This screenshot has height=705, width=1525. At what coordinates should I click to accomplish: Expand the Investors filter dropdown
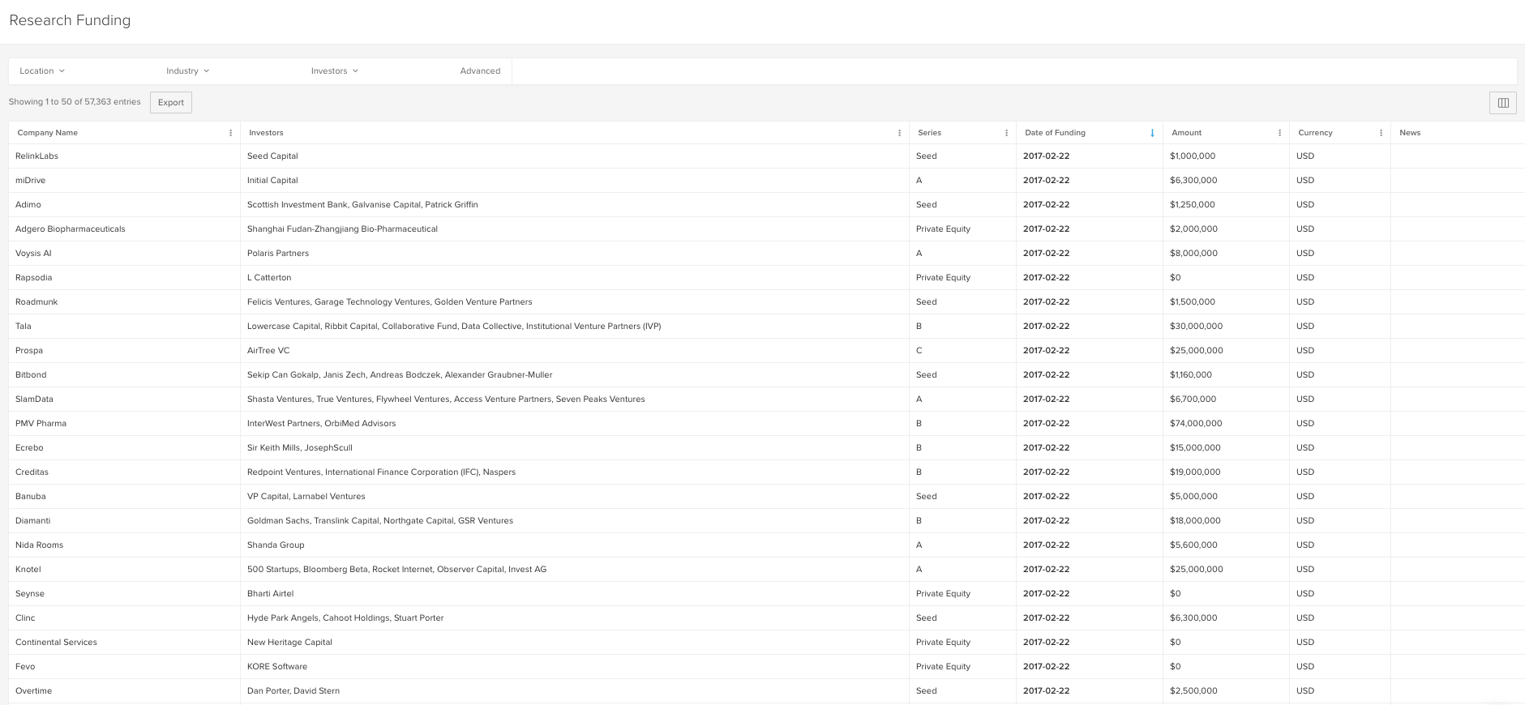335,70
